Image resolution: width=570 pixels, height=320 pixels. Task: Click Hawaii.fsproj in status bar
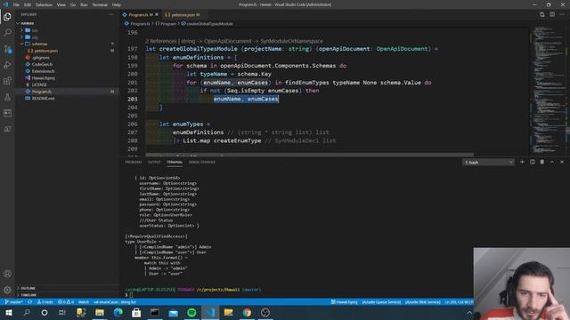[345, 302]
